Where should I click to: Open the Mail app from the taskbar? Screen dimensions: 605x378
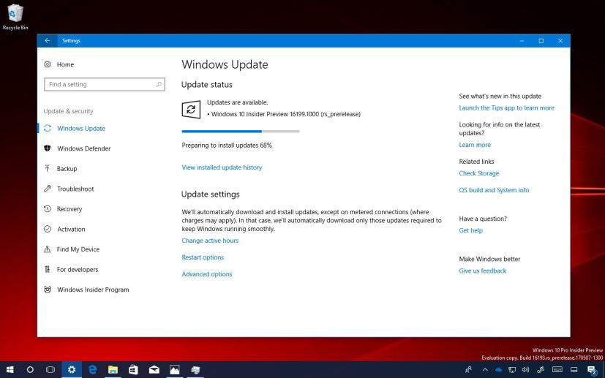154,370
